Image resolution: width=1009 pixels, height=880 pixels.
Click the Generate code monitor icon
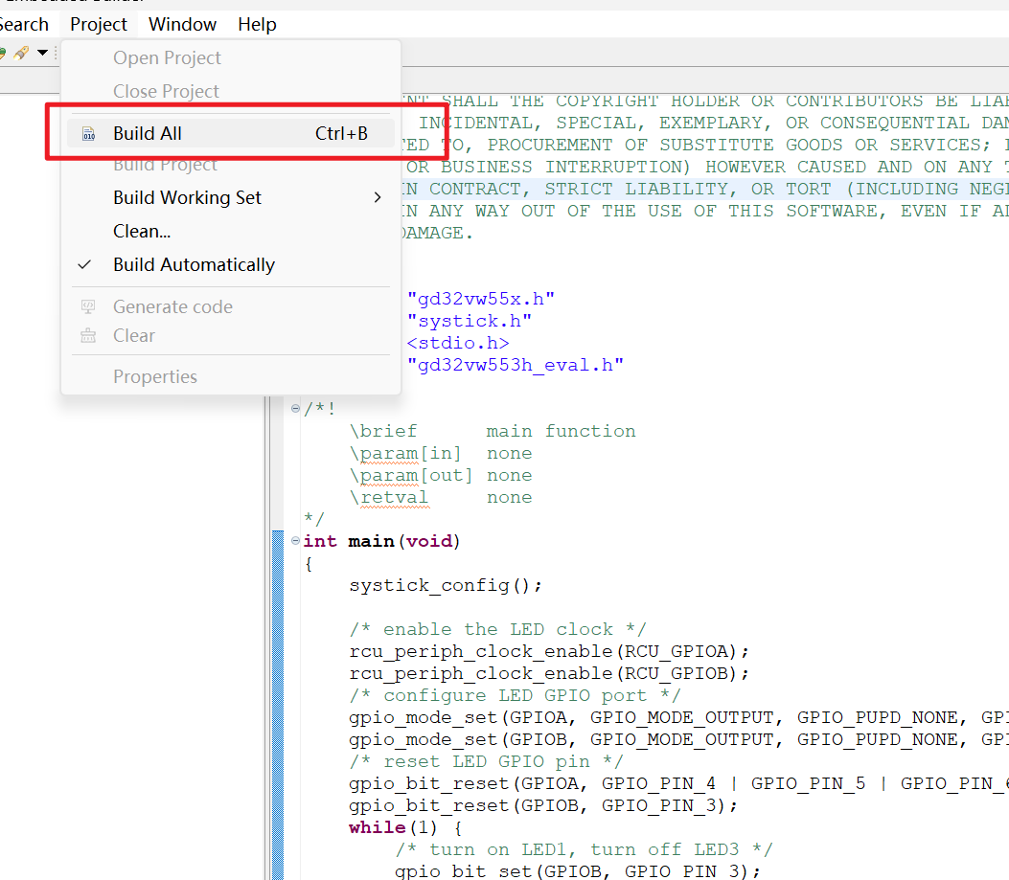[88, 306]
